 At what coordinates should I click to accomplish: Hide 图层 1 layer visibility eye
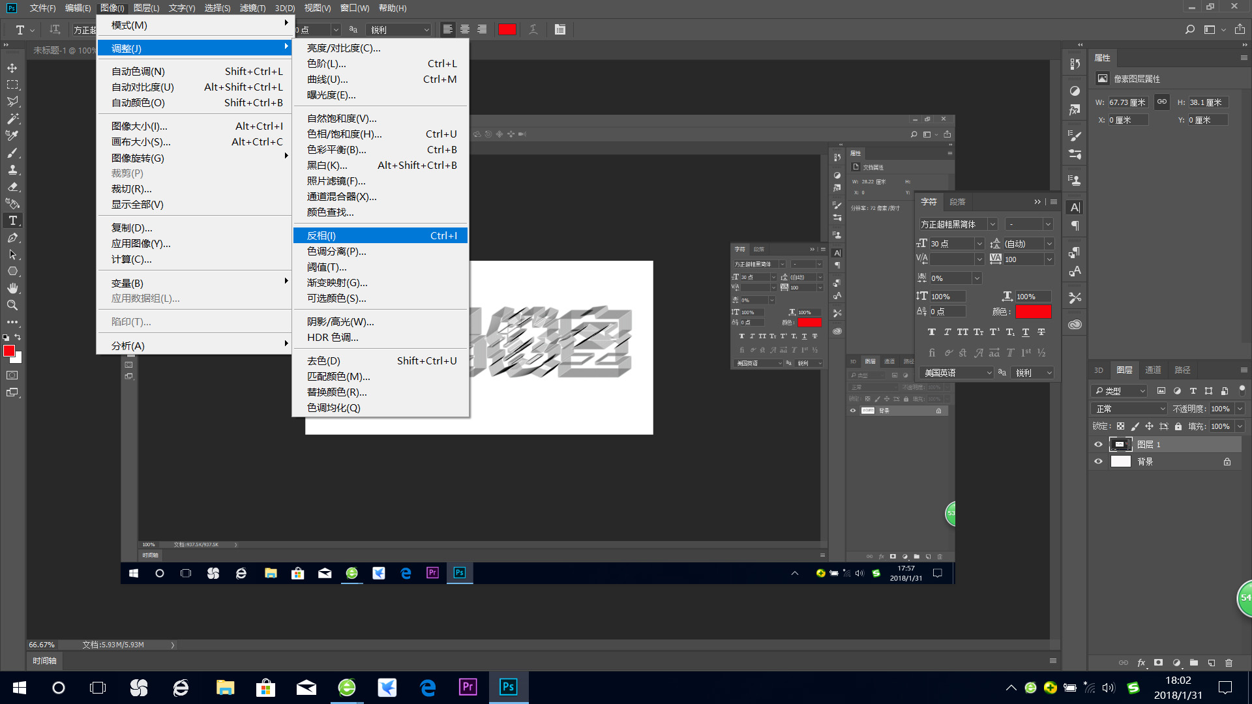point(1098,445)
